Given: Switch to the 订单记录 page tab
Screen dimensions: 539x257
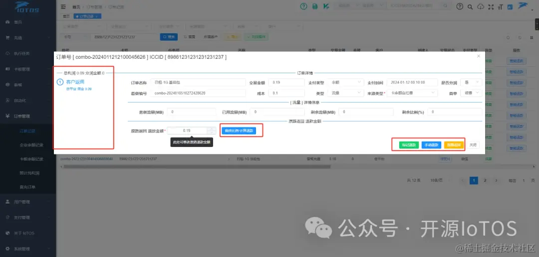Looking at the screenshot, I should point(87,16).
